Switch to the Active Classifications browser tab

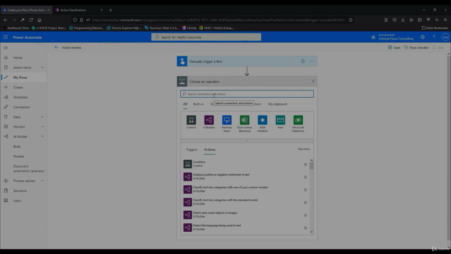coord(73,10)
